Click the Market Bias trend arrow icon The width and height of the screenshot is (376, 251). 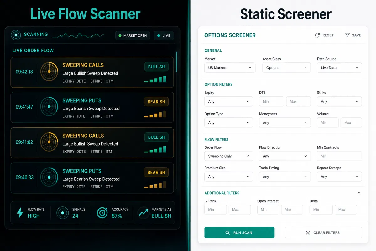coord(143,212)
